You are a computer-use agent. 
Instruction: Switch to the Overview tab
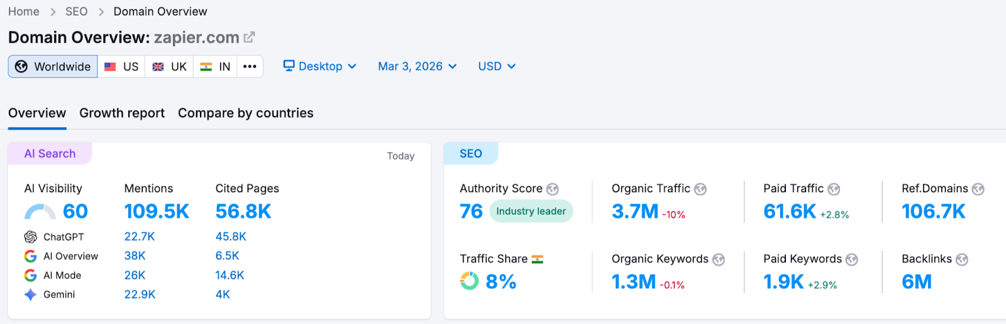(37, 113)
